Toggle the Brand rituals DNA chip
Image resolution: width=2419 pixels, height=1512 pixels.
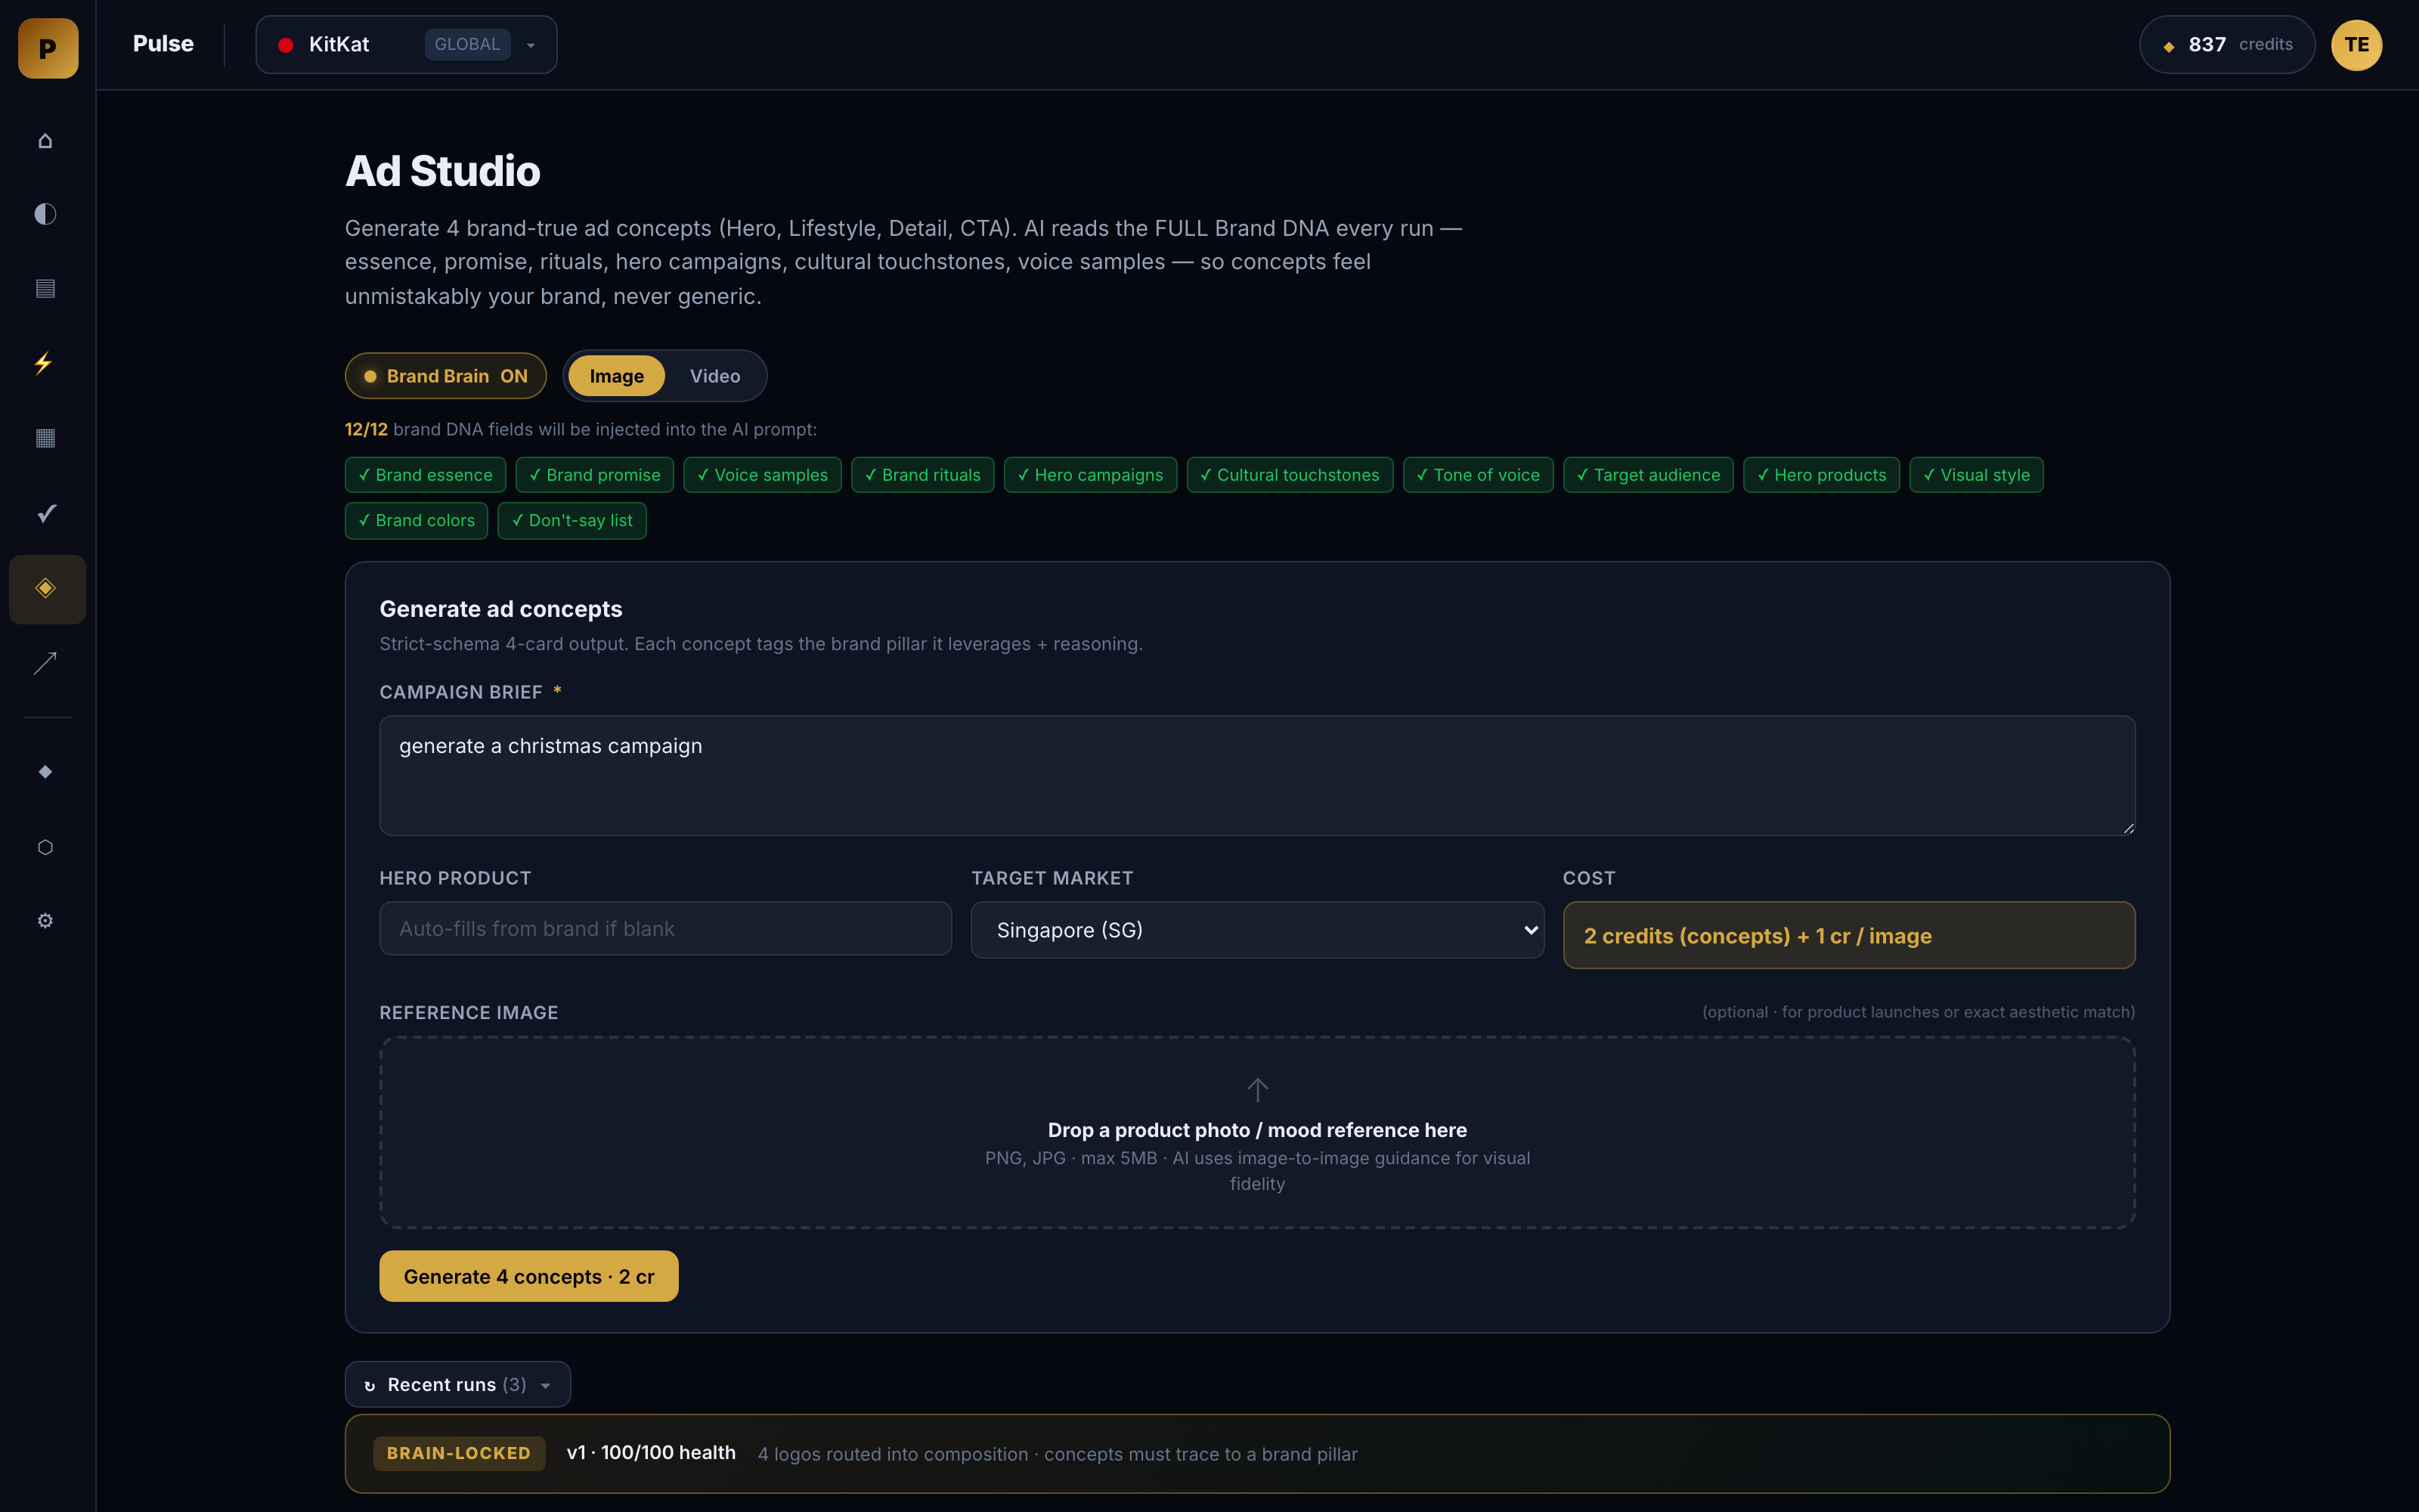pos(922,475)
